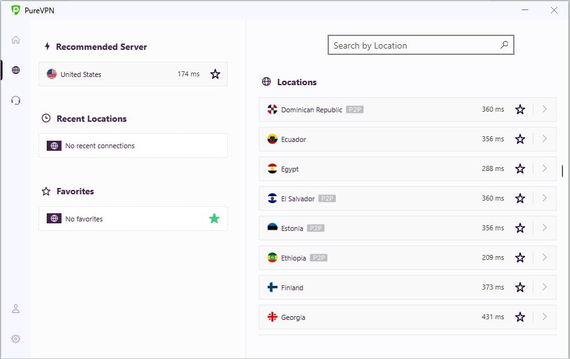
Task: Open the user Account icon
Action: click(x=16, y=309)
